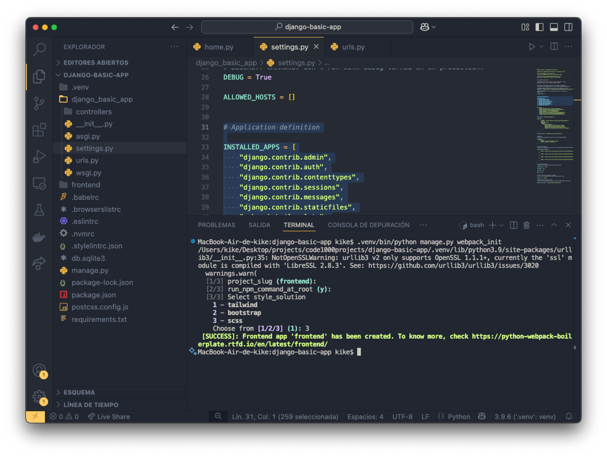Viewport: 607px width, 457px height.
Task: Open the Source Control view
Action: pos(39,103)
